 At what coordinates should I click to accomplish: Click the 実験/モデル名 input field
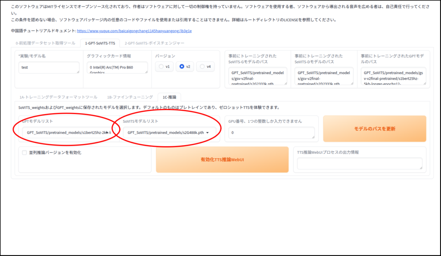[48, 68]
